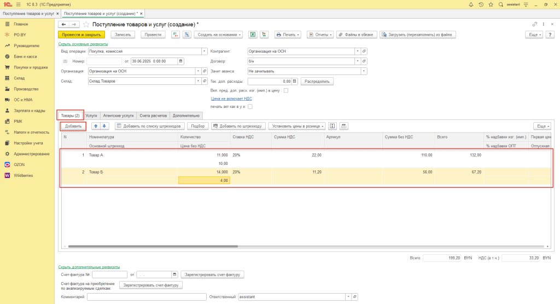The height and width of the screenshot is (304, 560).
Task: Open Контрагент record via open icon
Action: [364, 51]
